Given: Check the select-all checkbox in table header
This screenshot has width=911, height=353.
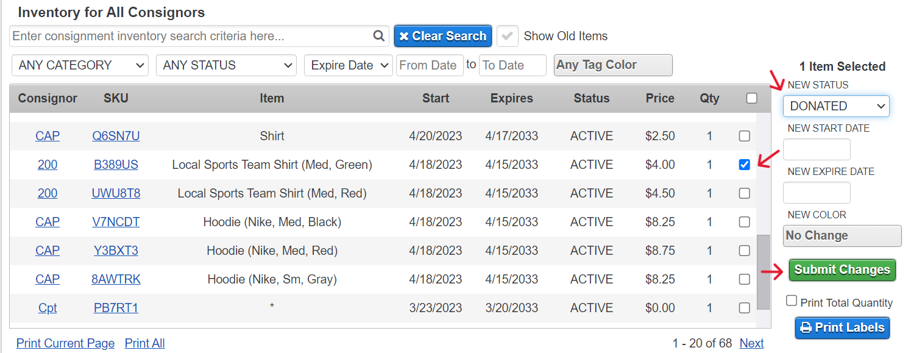Looking at the screenshot, I should [752, 98].
